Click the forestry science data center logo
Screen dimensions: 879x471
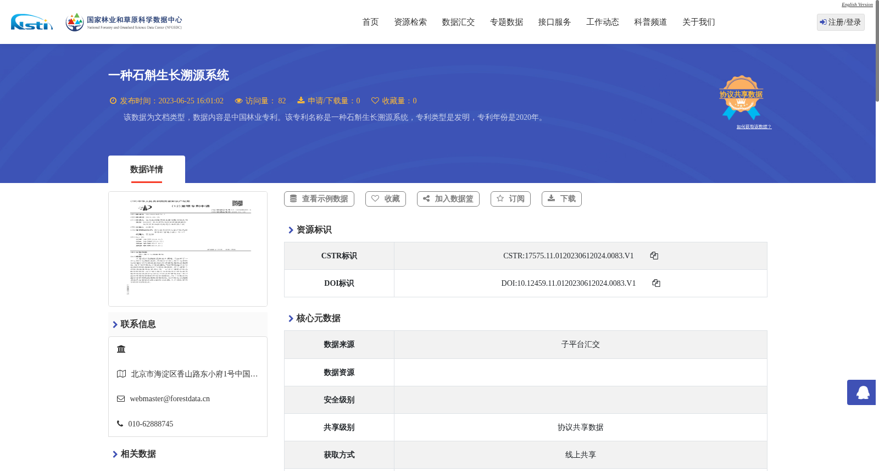tap(124, 22)
